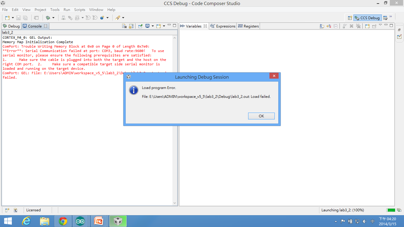Click the new Variables view icon
404x227 pixels.
tap(367, 26)
